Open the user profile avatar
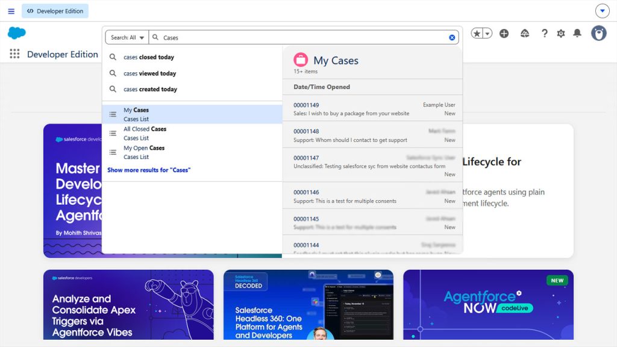This screenshot has width=617, height=347. pyautogui.click(x=598, y=33)
